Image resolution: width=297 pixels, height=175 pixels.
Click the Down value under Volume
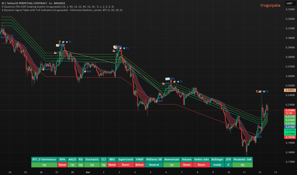[186, 165]
